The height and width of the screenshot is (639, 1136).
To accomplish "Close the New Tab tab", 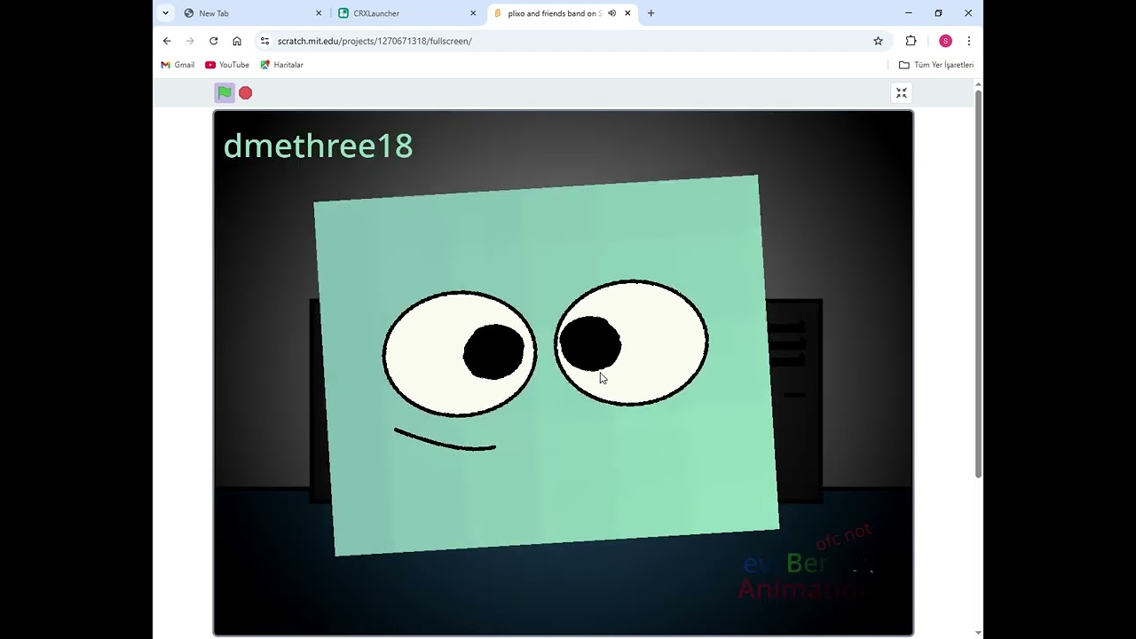I will tap(319, 13).
